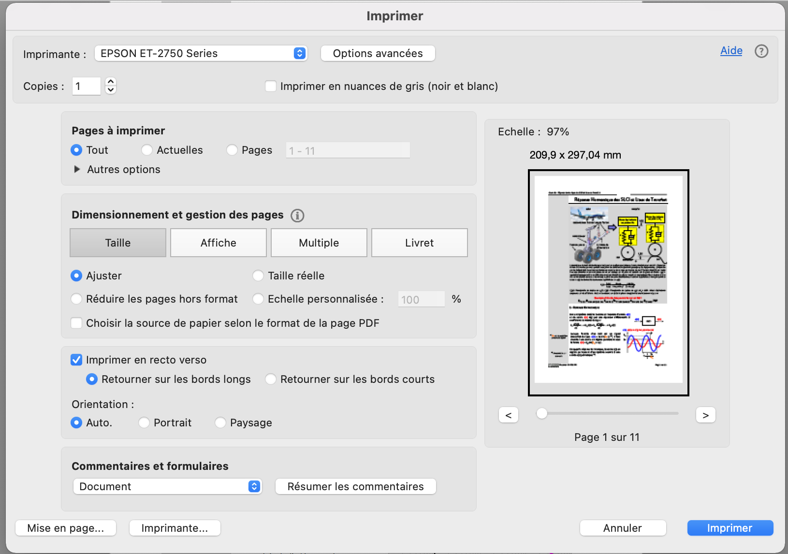Click the help question mark icon
The width and height of the screenshot is (788, 554).
click(x=761, y=51)
